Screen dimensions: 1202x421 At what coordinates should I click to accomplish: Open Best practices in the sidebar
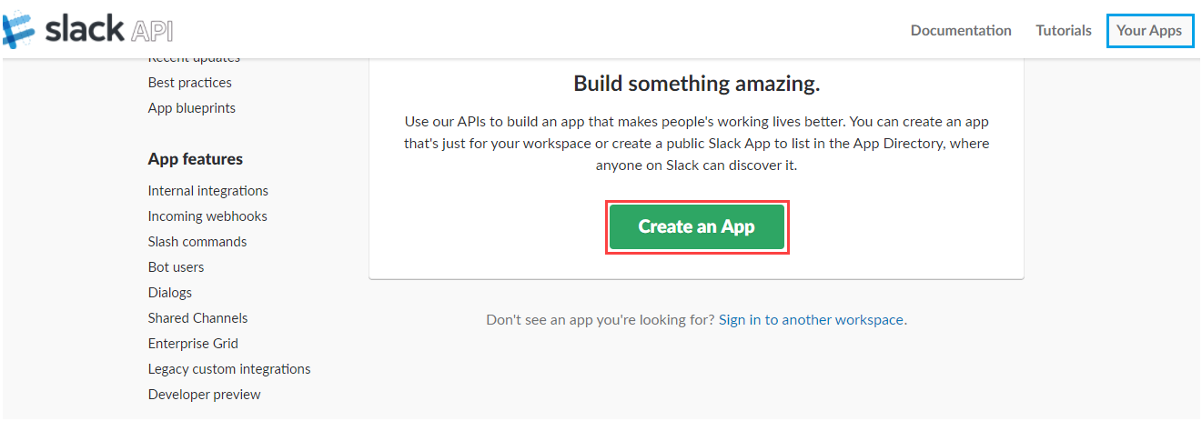tap(189, 83)
